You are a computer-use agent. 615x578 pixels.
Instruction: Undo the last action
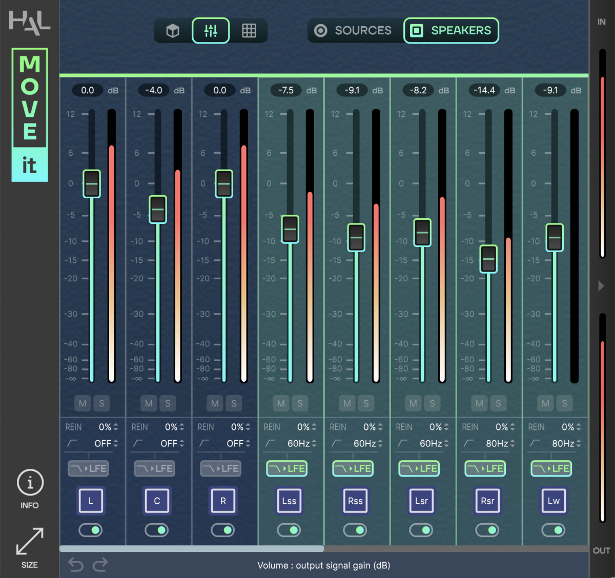pos(76,565)
